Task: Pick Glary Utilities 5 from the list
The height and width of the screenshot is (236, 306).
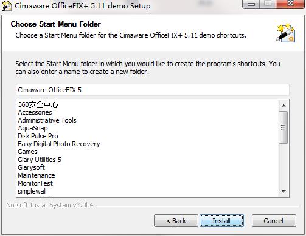Action: (40, 160)
